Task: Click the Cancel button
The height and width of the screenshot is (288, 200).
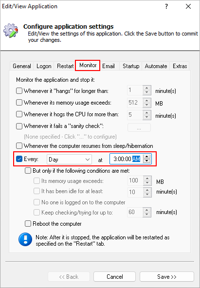Action: (115, 277)
